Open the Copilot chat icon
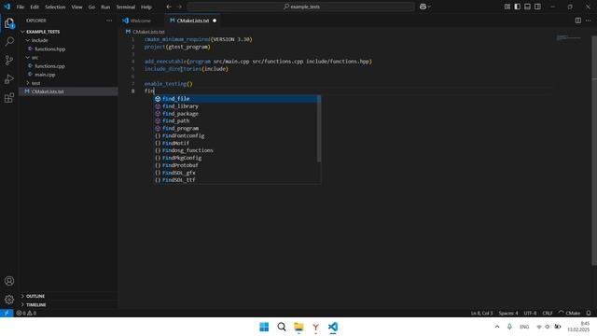The height and width of the screenshot is (336, 597). point(423,7)
